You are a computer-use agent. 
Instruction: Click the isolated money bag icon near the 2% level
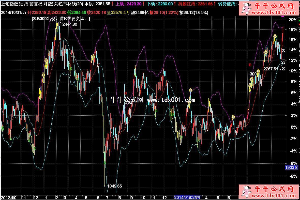(233, 117)
